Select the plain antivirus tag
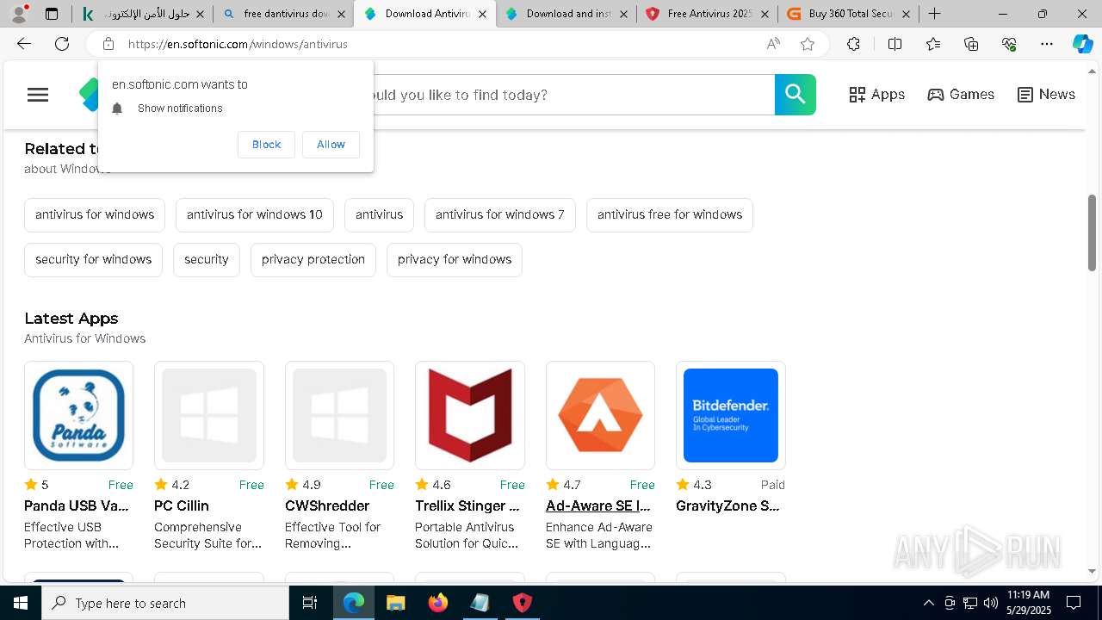This screenshot has width=1102, height=620. [x=379, y=215]
